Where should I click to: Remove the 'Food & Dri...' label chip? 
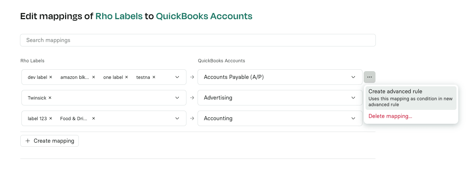click(94, 118)
